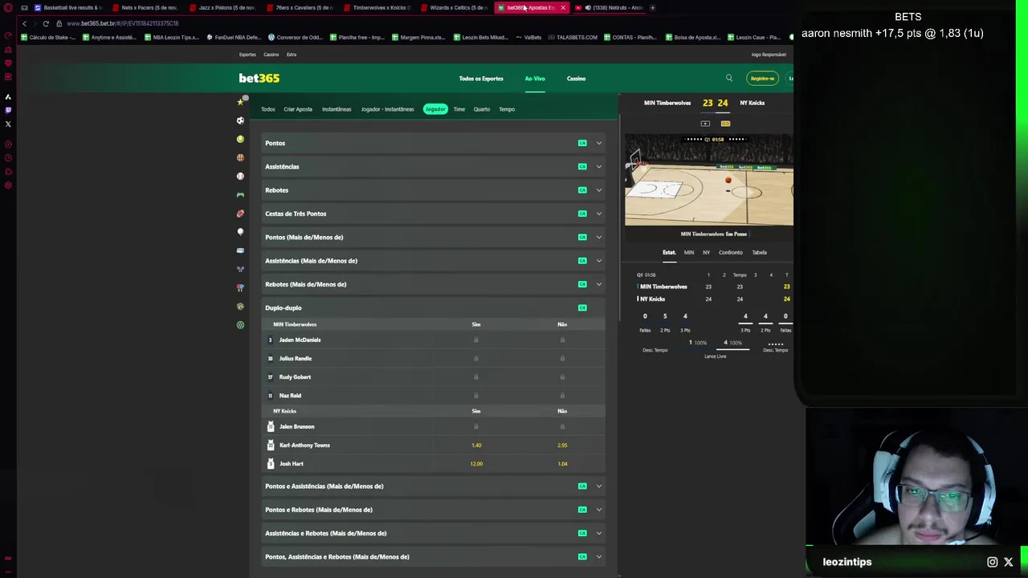The width and height of the screenshot is (1028, 578).
Task: Open Instagram icon on stream overlay
Action: click(993, 562)
